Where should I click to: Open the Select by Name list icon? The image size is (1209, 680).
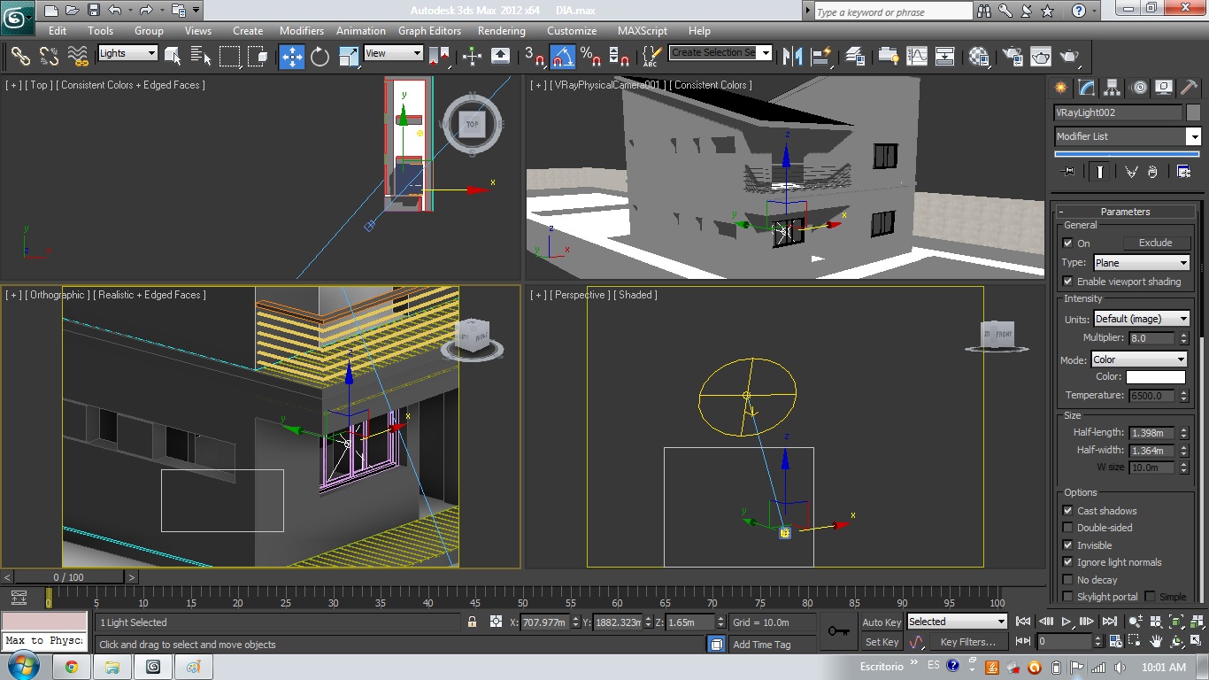tap(201, 57)
